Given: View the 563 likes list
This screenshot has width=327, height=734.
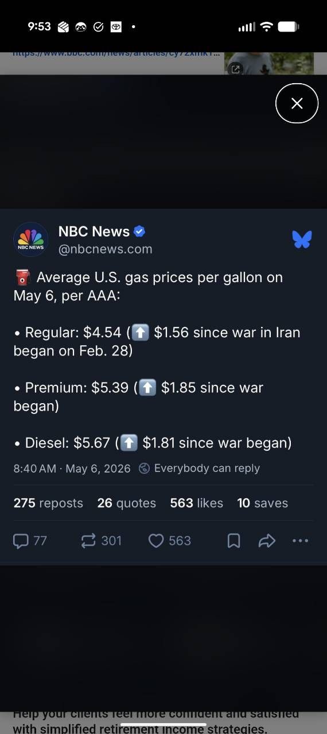Looking at the screenshot, I should click(x=197, y=503).
